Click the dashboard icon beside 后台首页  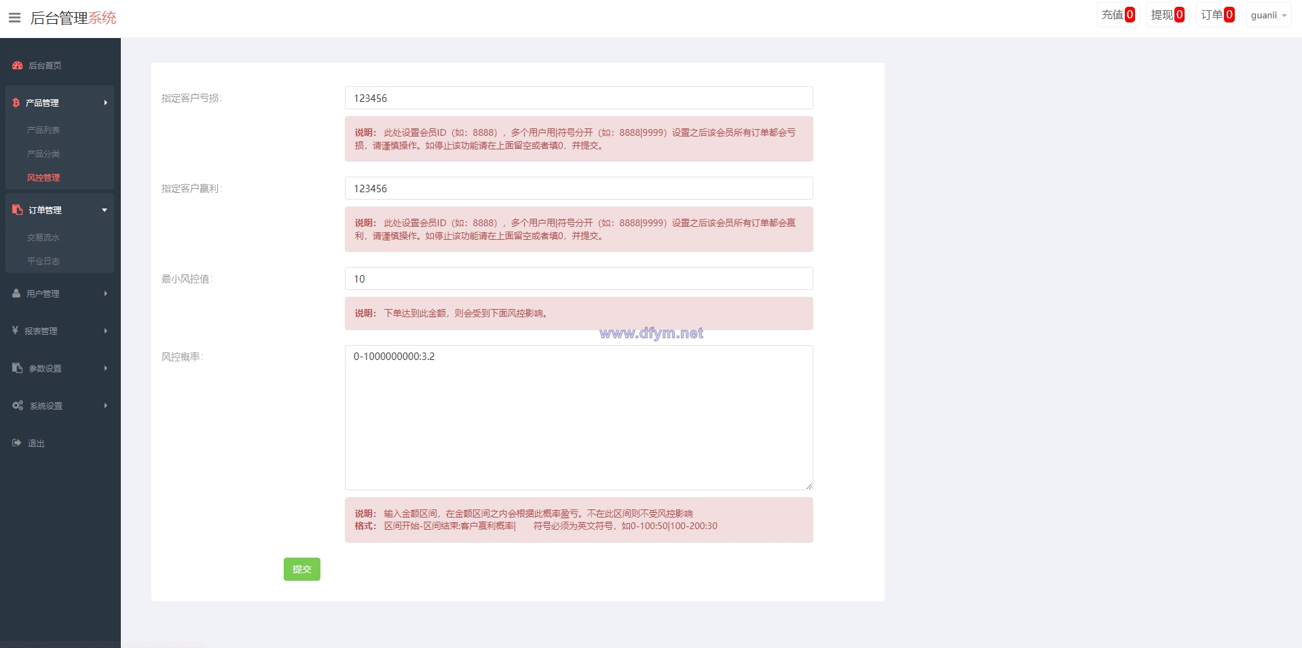coord(18,65)
